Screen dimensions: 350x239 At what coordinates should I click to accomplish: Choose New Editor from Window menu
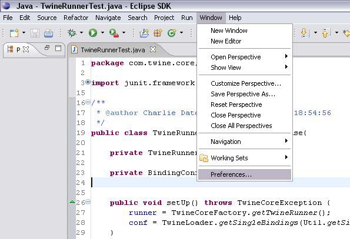click(245, 41)
